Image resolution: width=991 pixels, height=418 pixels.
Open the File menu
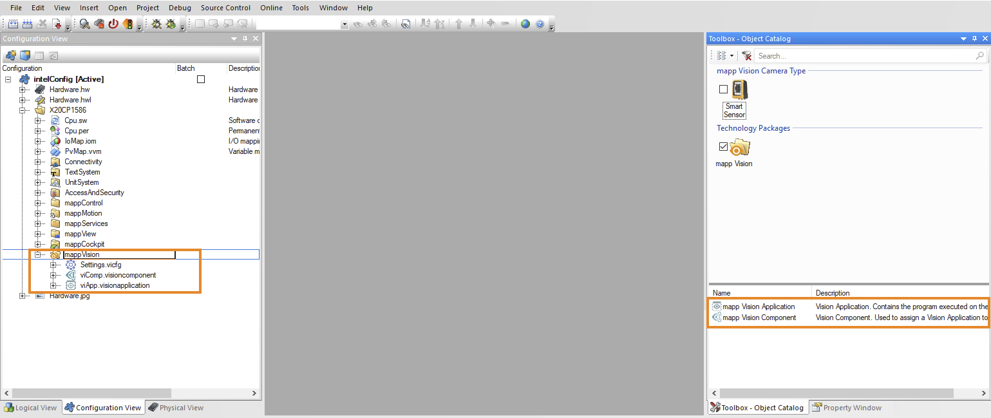coord(16,8)
